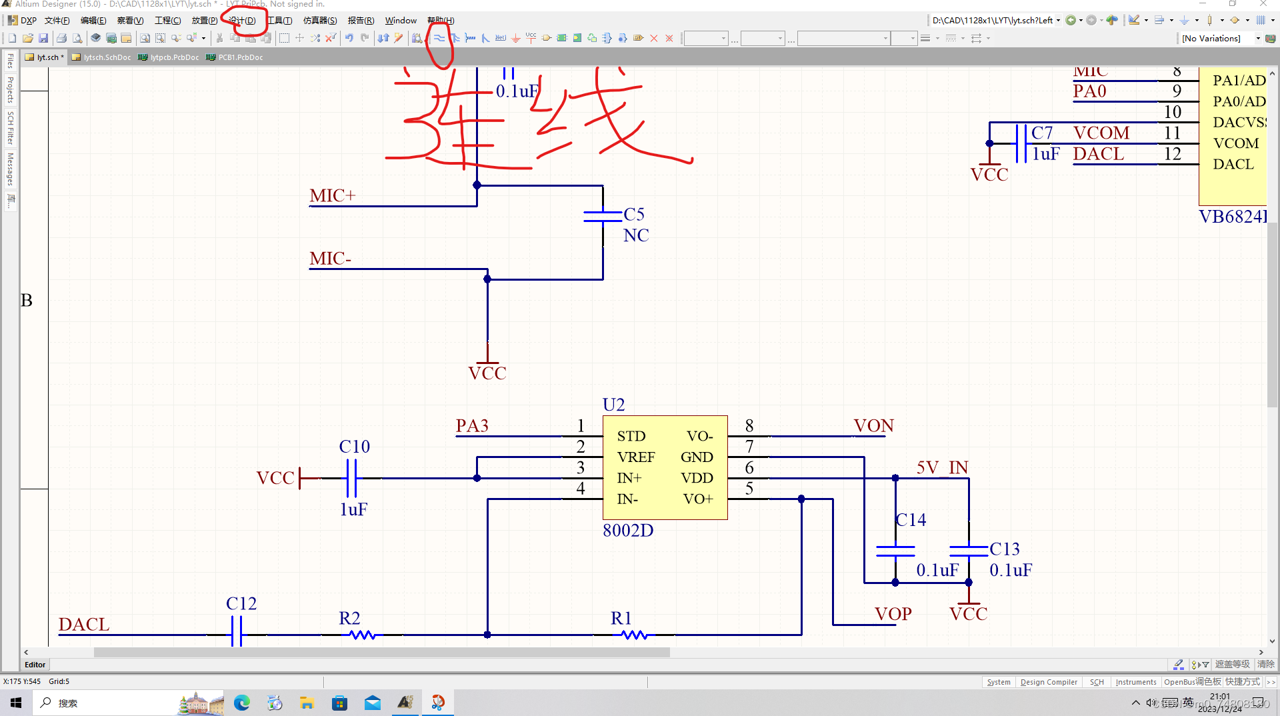This screenshot has width=1280, height=716.
Task: Open the Projects side panel tab
Action: pyautogui.click(x=10, y=90)
